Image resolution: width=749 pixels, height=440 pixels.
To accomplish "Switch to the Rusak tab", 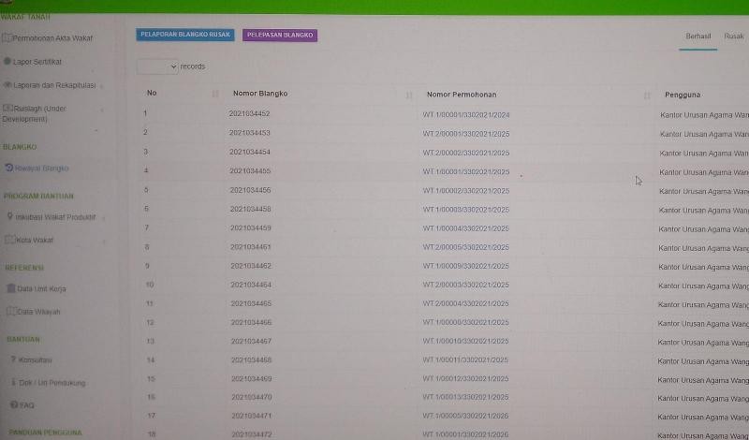I will coord(734,37).
